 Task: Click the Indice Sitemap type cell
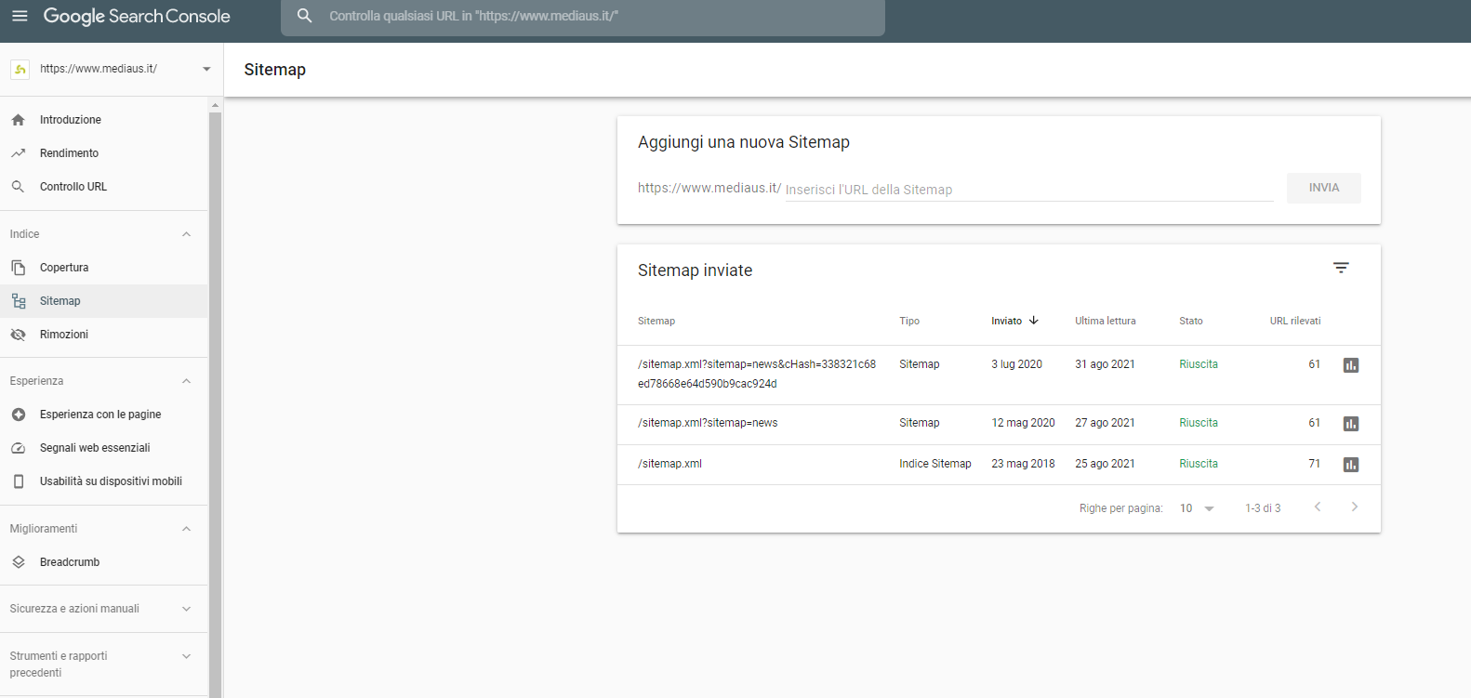click(x=935, y=464)
